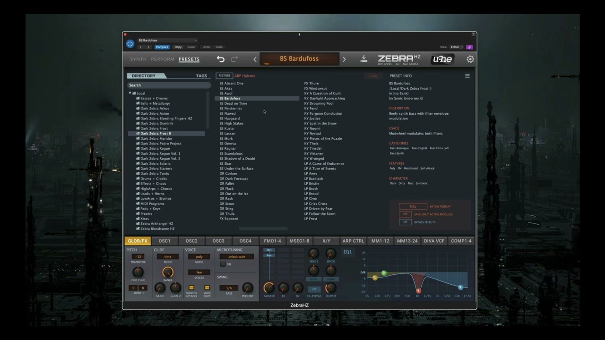This screenshot has height=340, width=605.
Task: Click the Send1 knob
Action: (314, 254)
